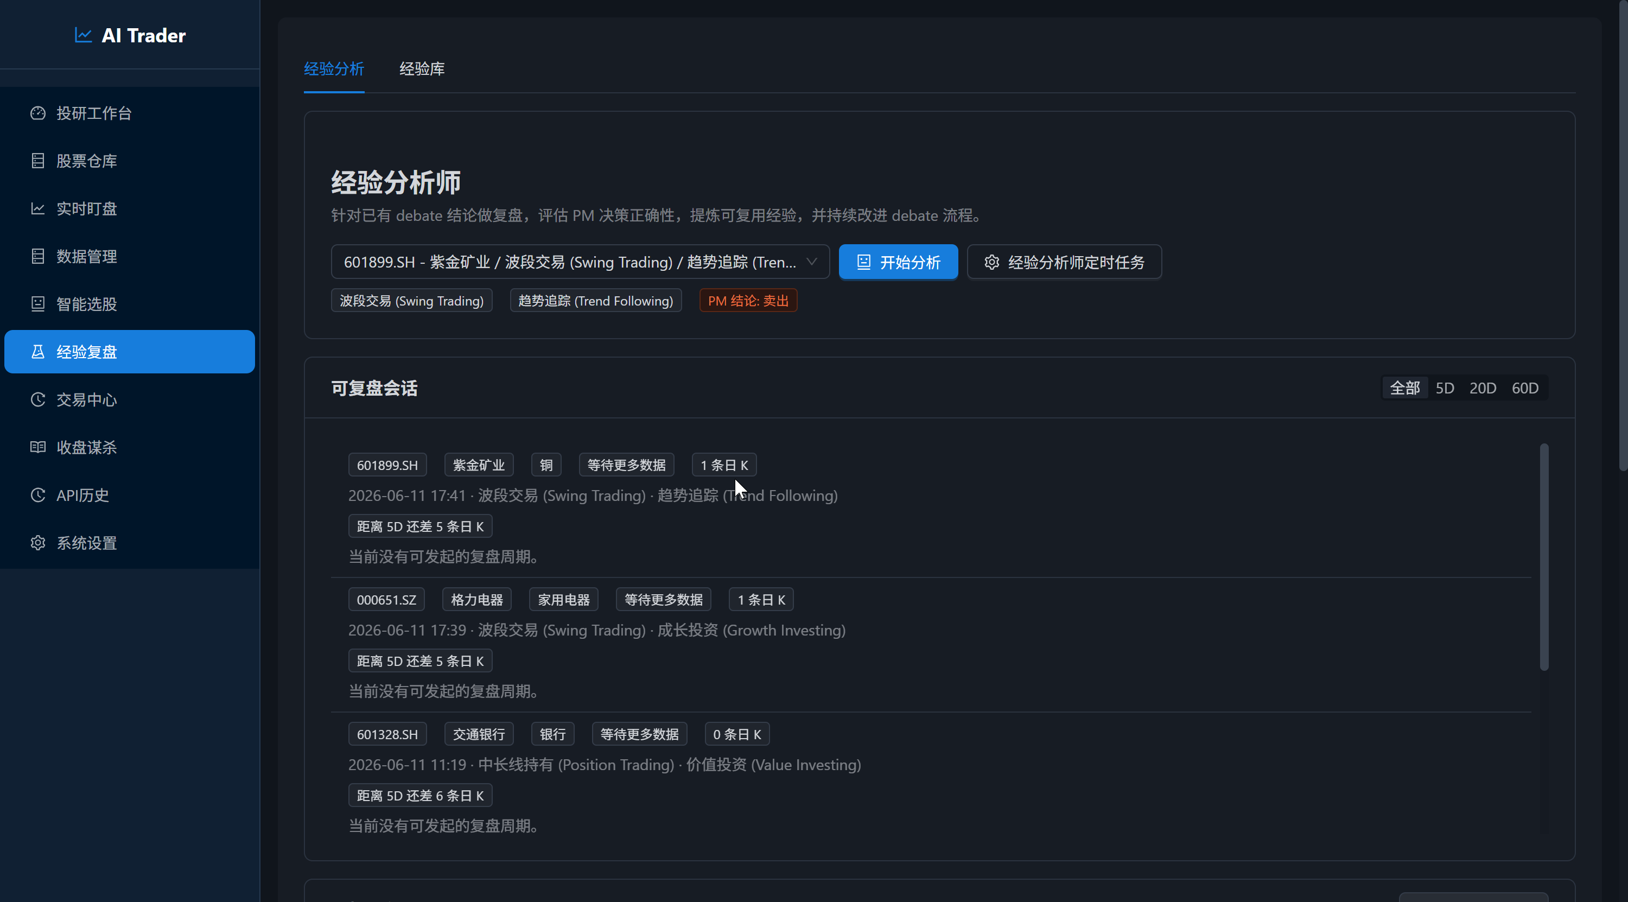
Task: Expand the 601899.SH session dropdown
Action: 580,262
